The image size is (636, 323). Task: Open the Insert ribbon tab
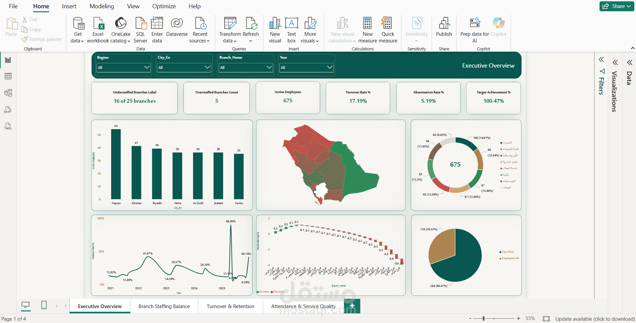coord(69,6)
